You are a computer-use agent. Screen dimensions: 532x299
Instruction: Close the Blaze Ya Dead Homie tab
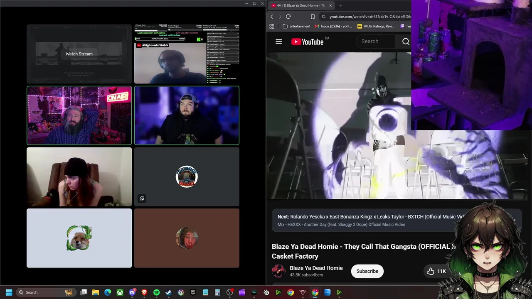coord(330,5)
